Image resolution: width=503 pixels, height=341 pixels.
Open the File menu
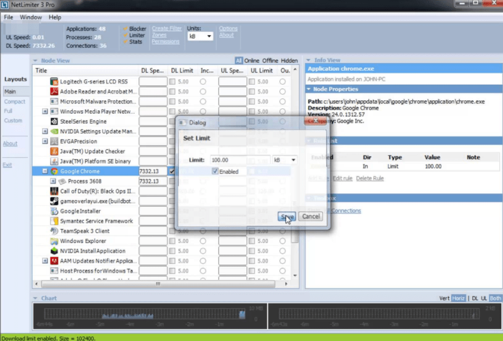click(8, 17)
